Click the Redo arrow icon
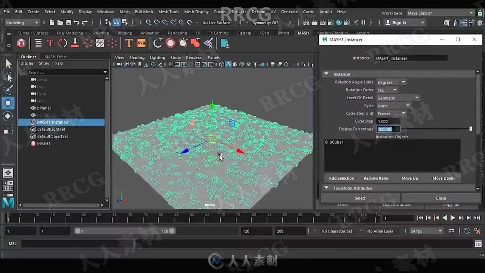Screen dimensions: 485x273 85,22
